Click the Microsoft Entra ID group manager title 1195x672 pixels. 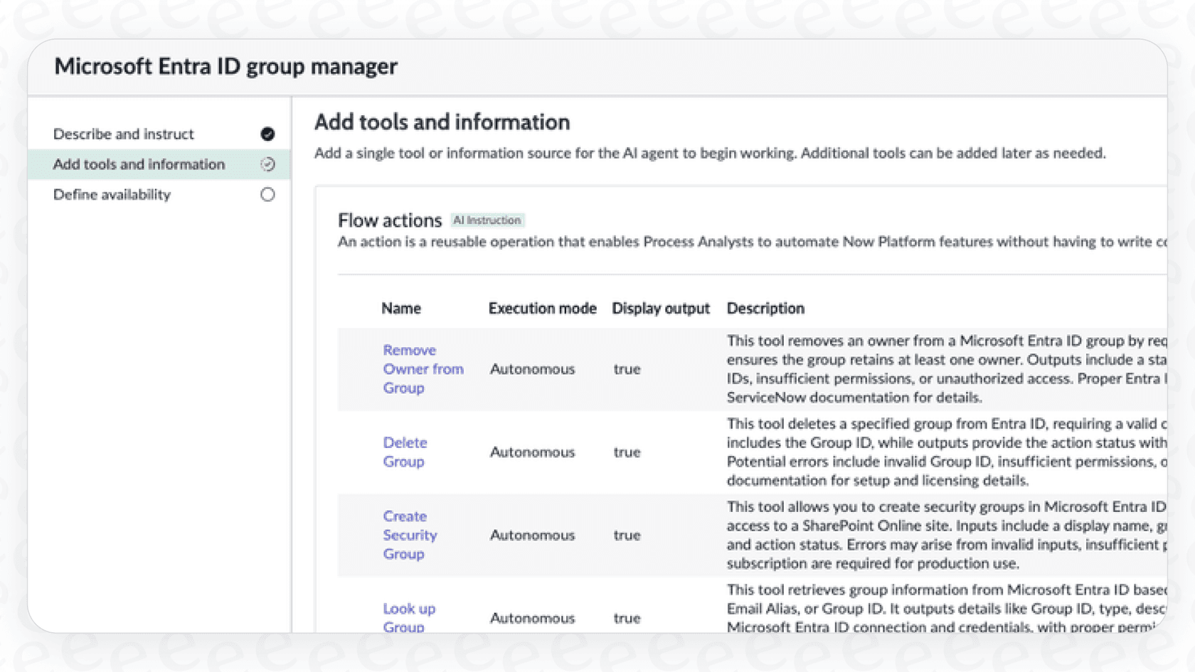225,66
